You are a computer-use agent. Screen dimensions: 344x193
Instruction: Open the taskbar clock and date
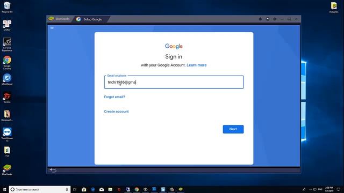point(329,189)
